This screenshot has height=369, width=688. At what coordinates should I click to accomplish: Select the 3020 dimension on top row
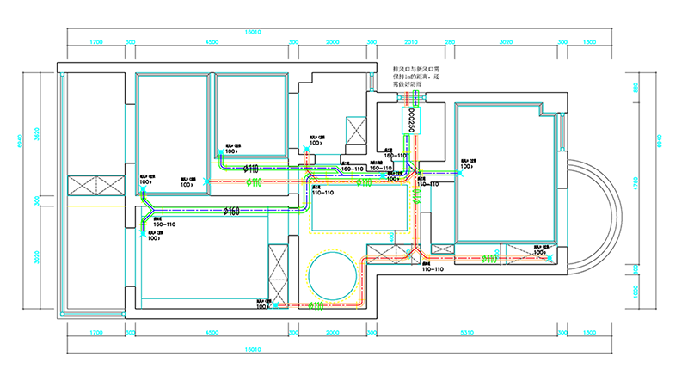[506, 41]
